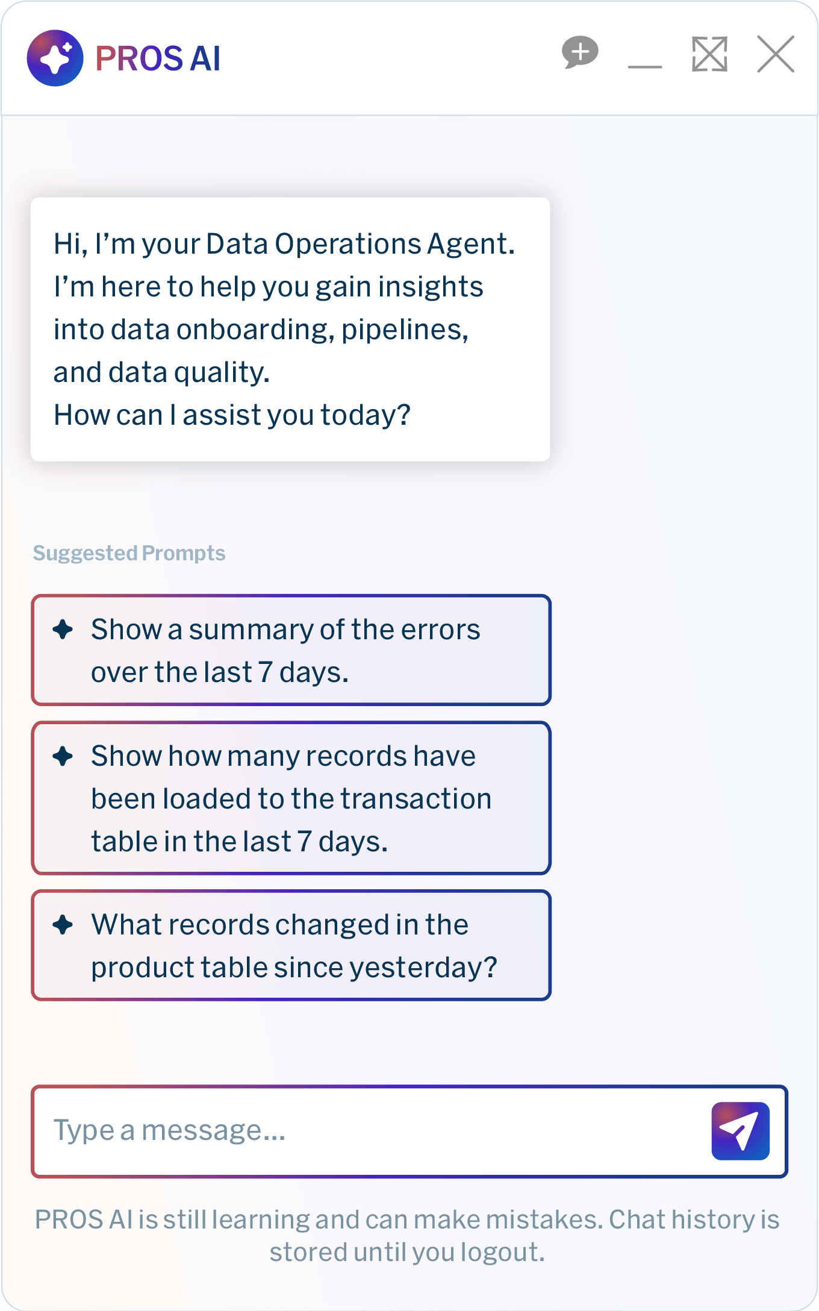Screen dimensions: 819x1311
Task: Select the errors summary over 7 days prompt
Action: [291, 650]
